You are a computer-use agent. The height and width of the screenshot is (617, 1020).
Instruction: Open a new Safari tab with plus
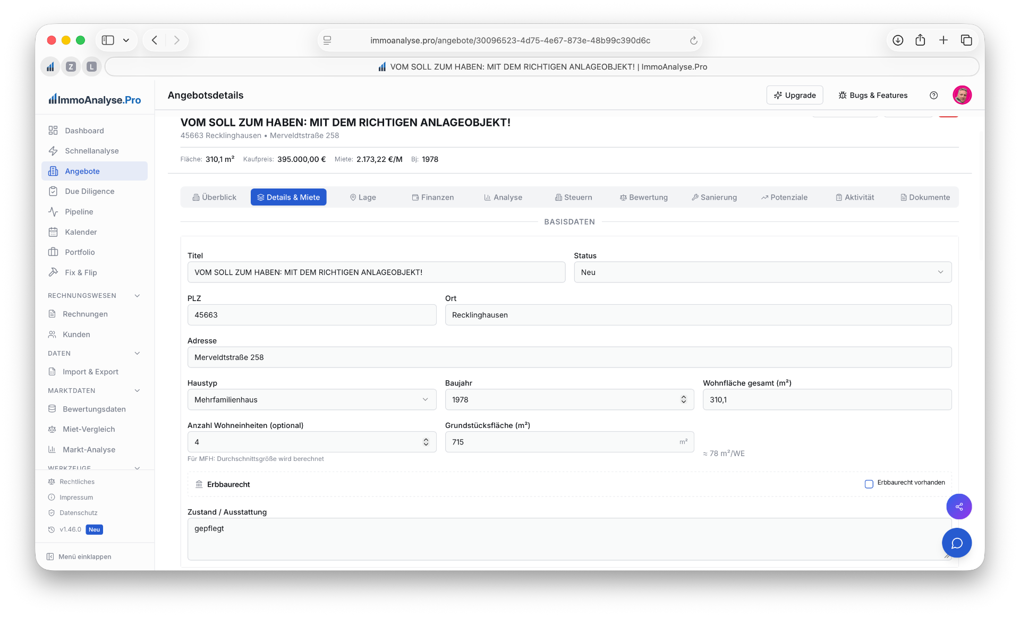pyautogui.click(x=943, y=40)
